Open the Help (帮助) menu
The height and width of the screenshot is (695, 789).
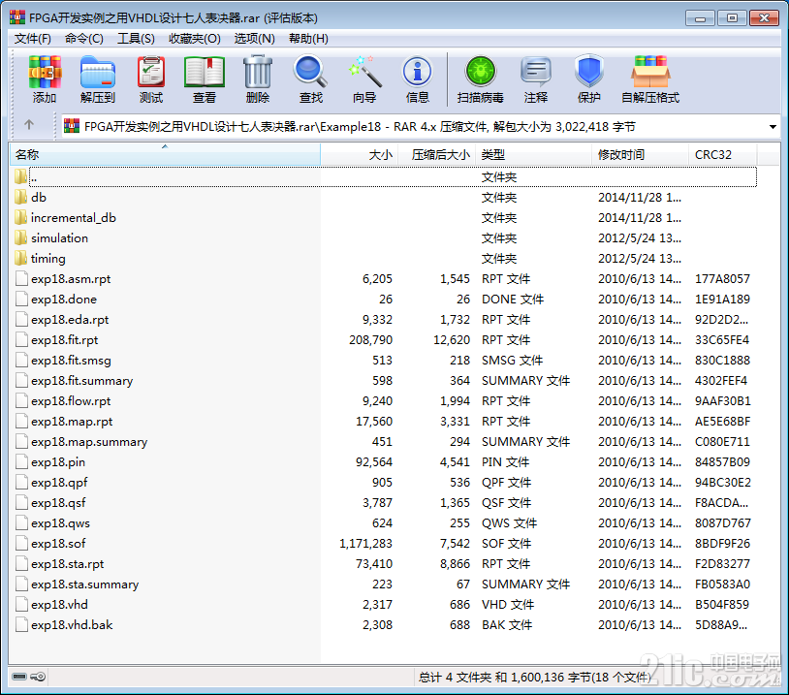coord(308,39)
